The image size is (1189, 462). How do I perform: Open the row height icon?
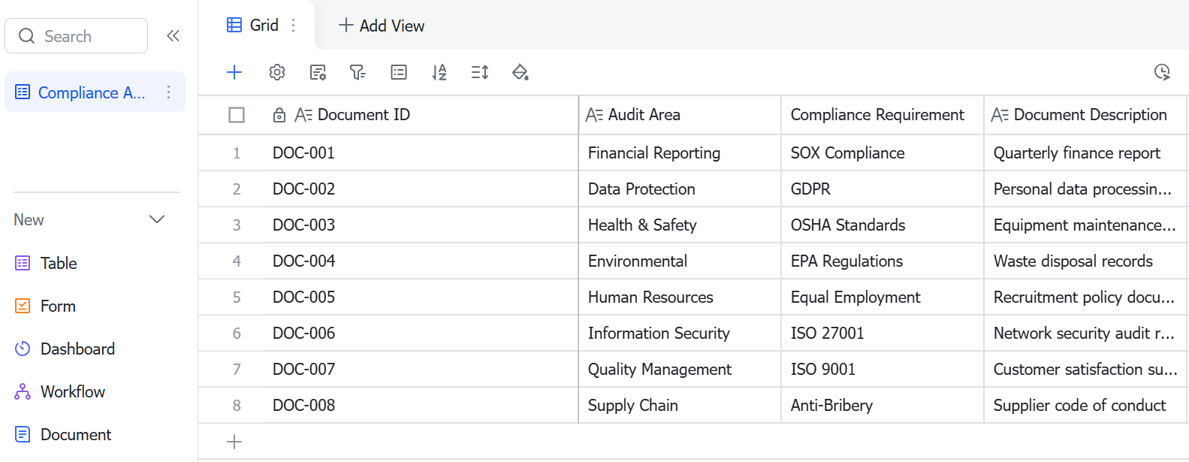[480, 72]
